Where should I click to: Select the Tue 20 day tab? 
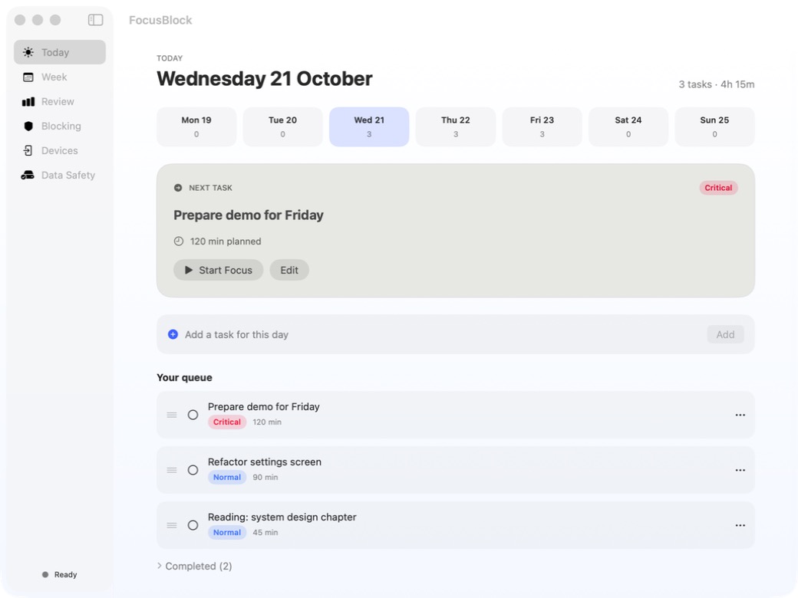click(x=283, y=127)
